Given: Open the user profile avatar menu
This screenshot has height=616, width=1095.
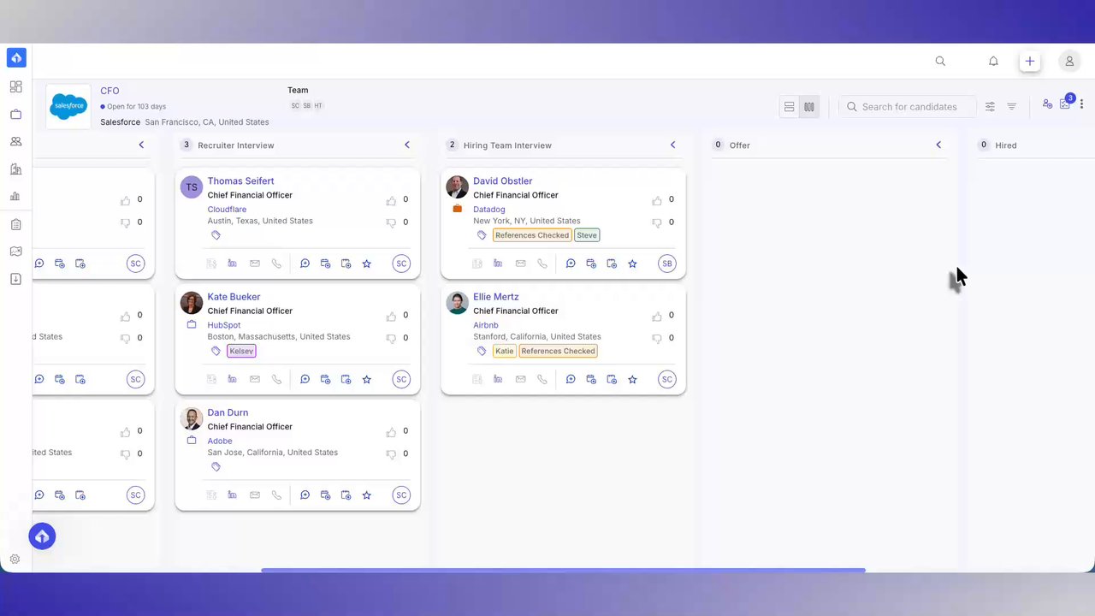Looking at the screenshot, I should [x=1069, y=62].
